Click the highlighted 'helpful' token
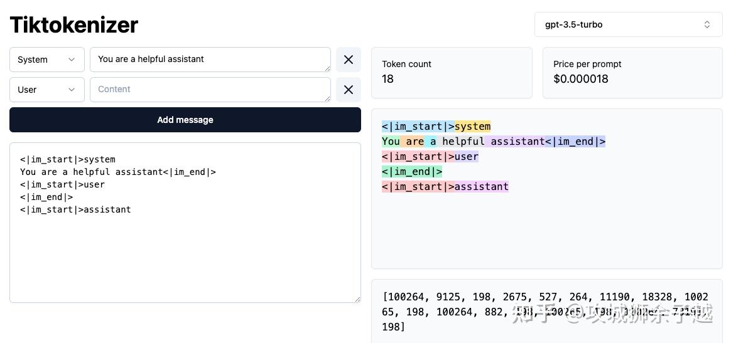Image resolution: width=731 pixels, height=343 pixels. (461, 142)
